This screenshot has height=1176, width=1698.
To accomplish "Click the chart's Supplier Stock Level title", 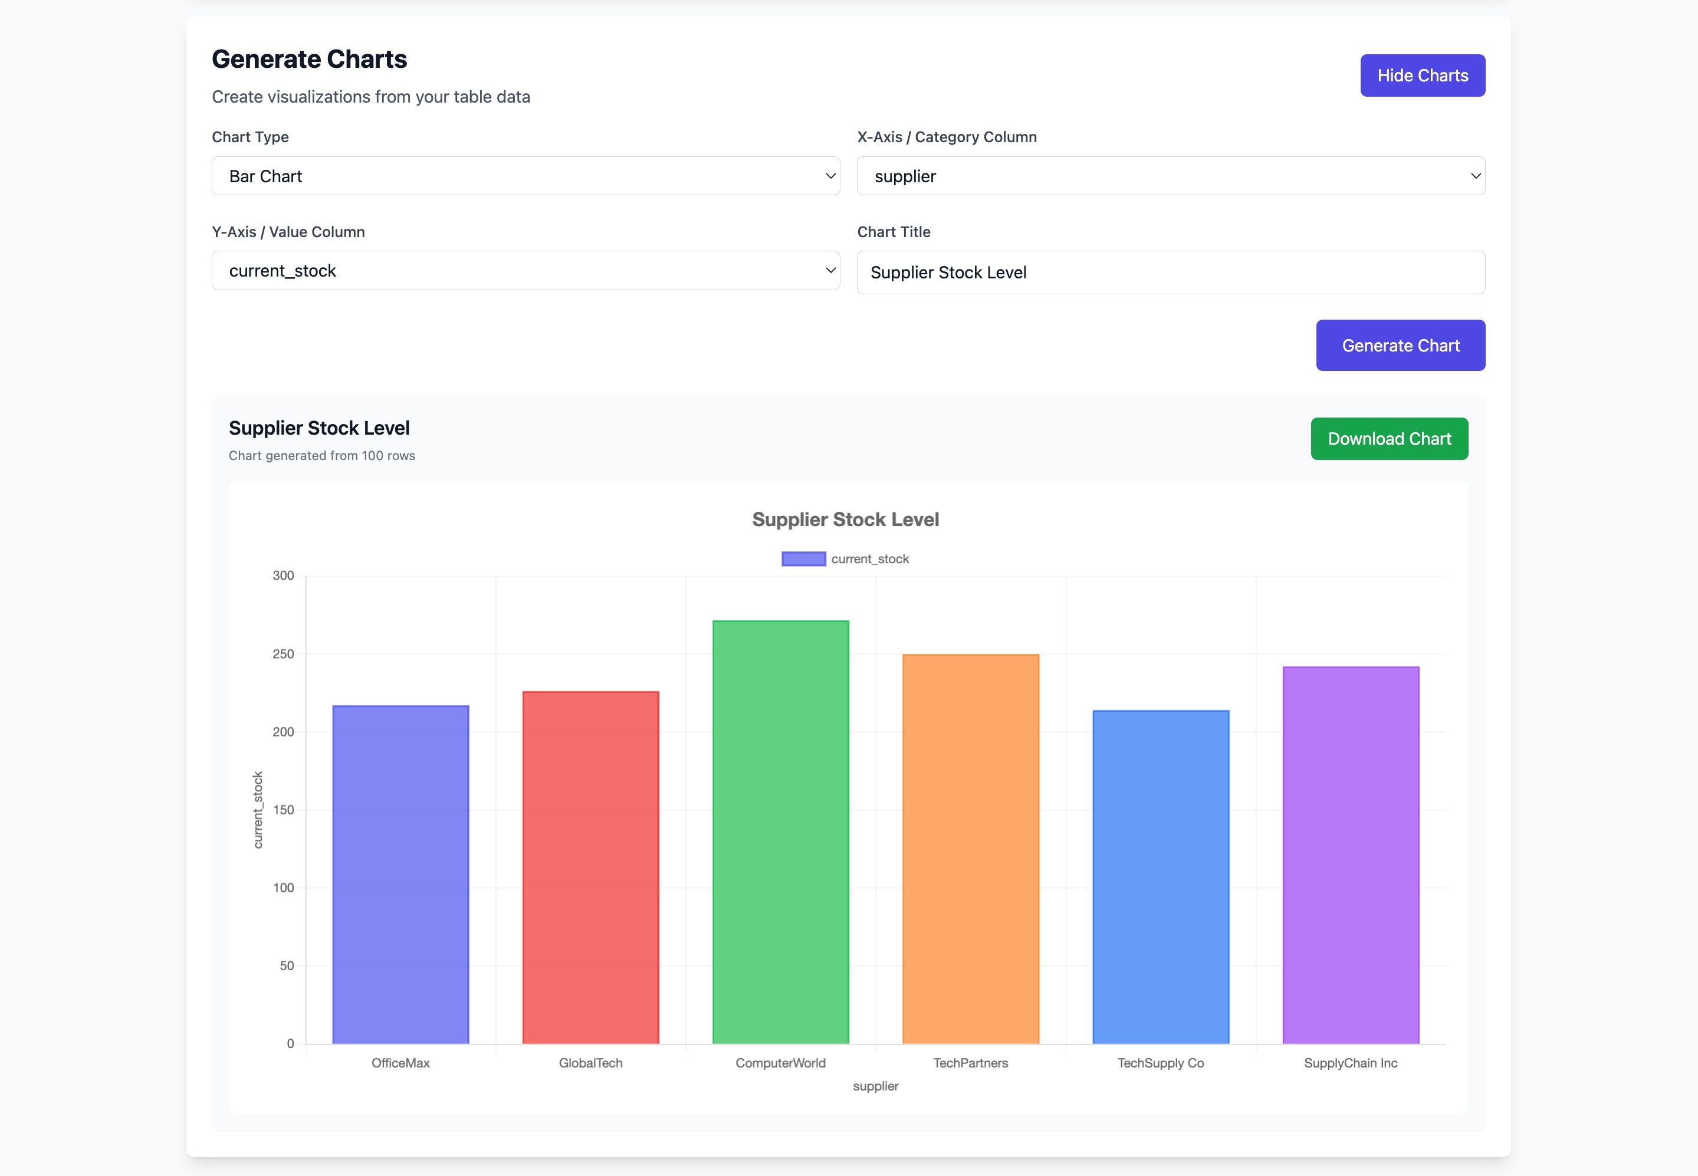I will tap(845, 520).
